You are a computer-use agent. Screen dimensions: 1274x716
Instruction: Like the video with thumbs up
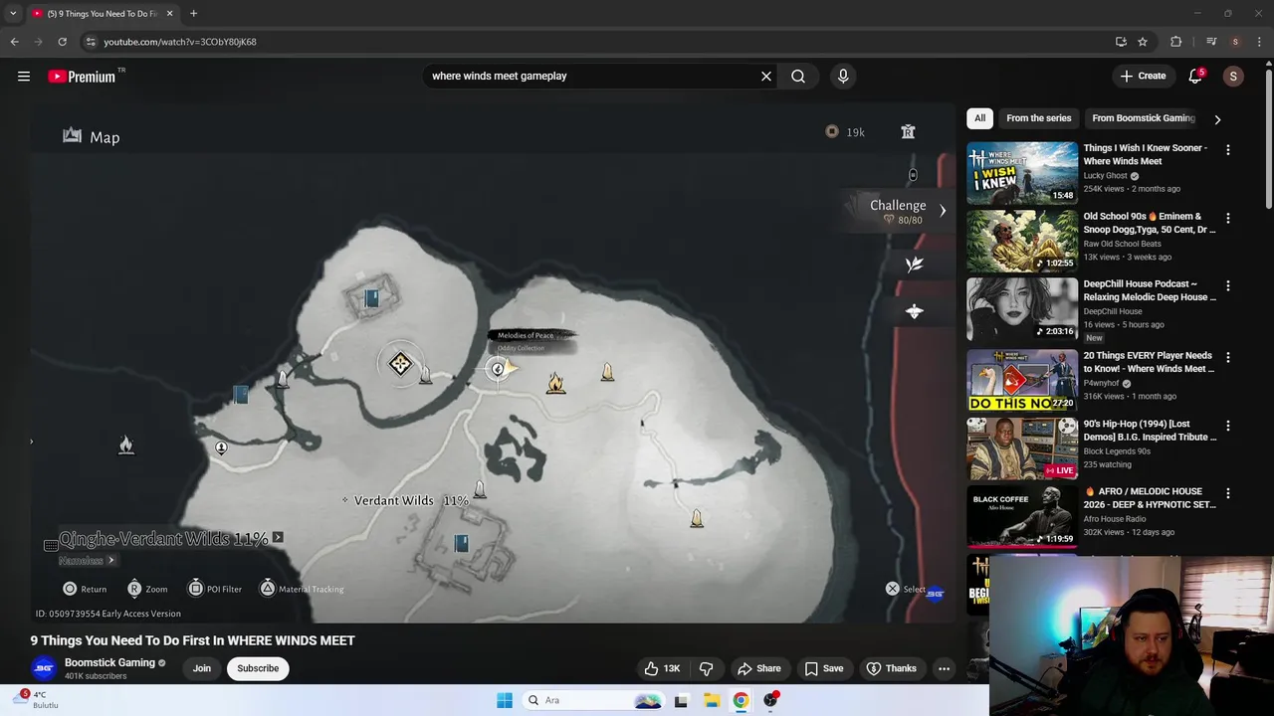[x=662, y=668]
